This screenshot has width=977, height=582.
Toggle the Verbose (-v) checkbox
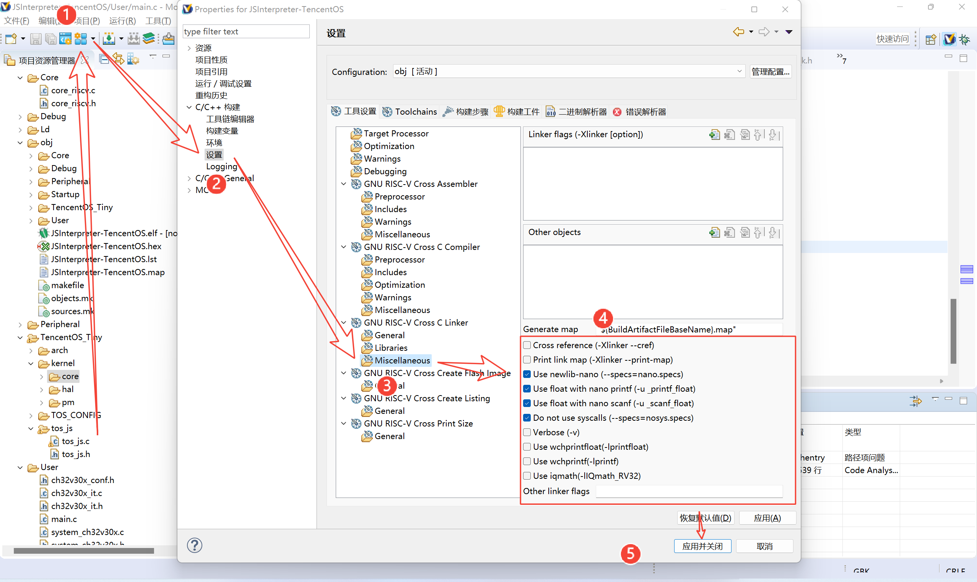[x=527, y=432]
